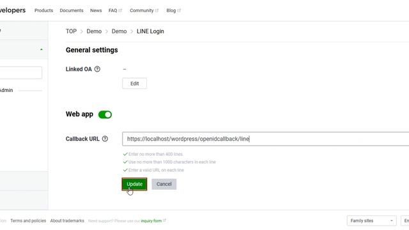Click the Cancel button
The image size is (409, 230).
click(164, 184)
